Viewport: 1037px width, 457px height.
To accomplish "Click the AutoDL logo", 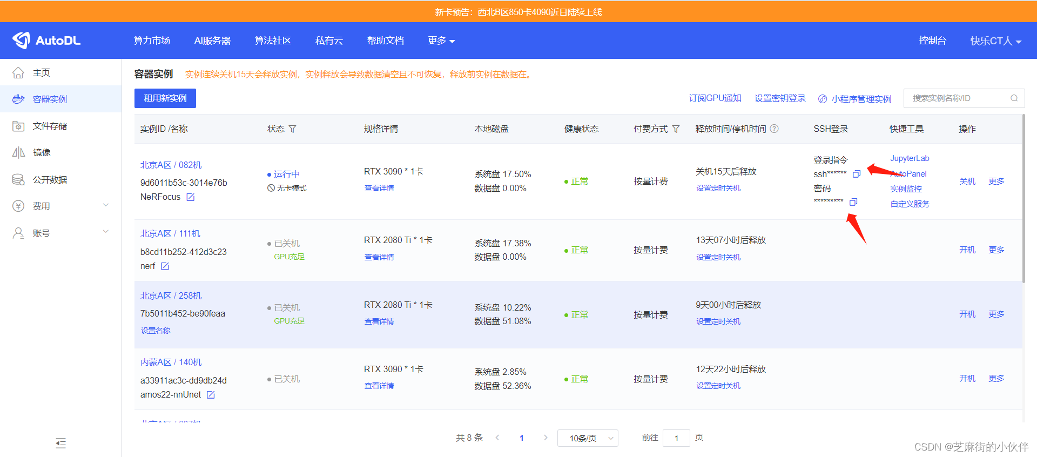I will click(x=46, y=41).
